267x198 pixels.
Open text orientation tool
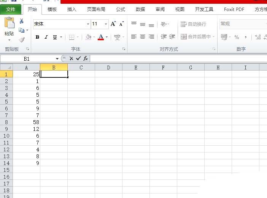click(164, 24)
